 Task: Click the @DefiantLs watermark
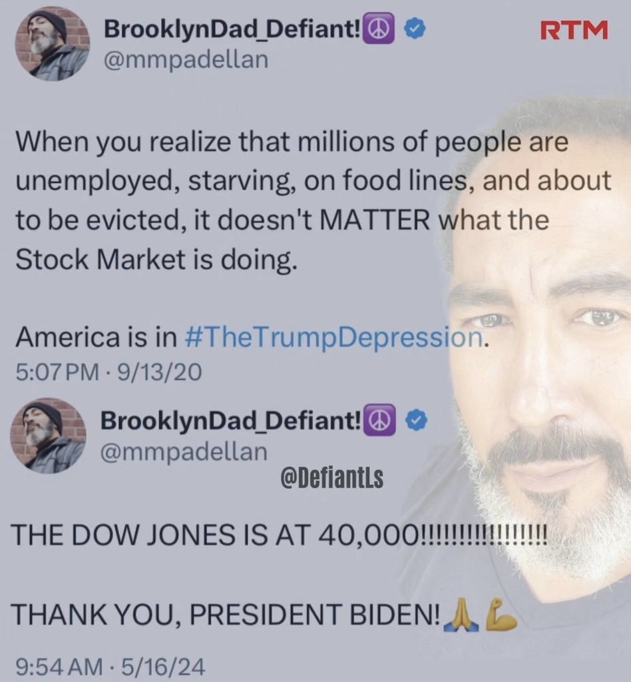coord(332,478)
